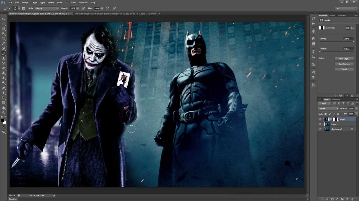Click the Feather slider handle

(x=320, y=52)
